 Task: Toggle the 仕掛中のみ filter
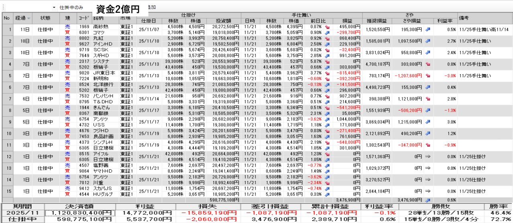click(71, 8)
